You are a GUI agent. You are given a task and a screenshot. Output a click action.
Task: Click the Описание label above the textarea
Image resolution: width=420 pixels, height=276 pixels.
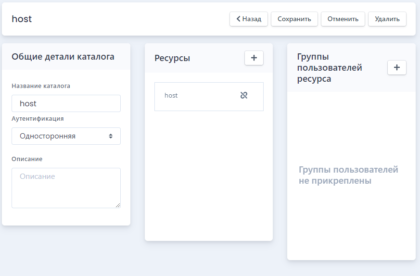point(27,159)
